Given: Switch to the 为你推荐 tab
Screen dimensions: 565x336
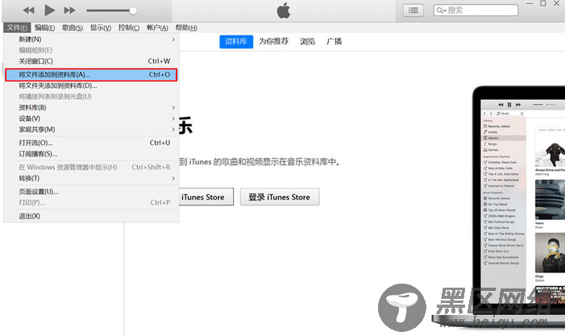Looking at the screenshot, I should click(x=274, y=41).
